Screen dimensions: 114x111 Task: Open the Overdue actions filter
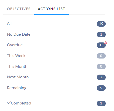click(x=15, y=45)
